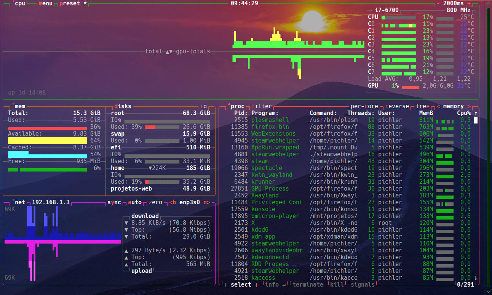492x295 pixels.
Task: Decrease update interval with minus next to 2000ms
Action: tap(438, 3)
